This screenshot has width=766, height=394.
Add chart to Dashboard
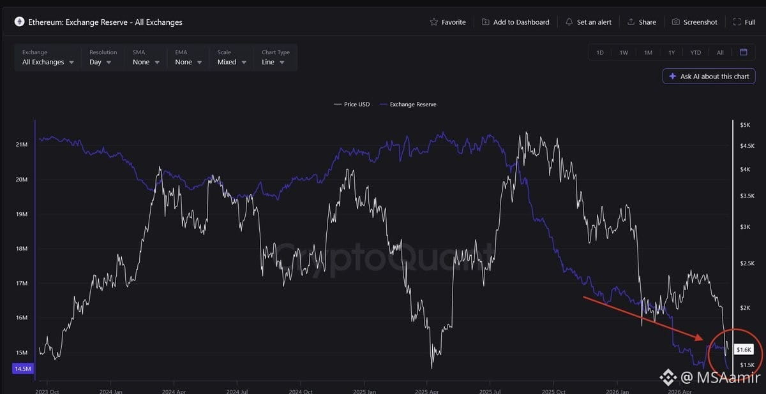(x=515, y=22)
